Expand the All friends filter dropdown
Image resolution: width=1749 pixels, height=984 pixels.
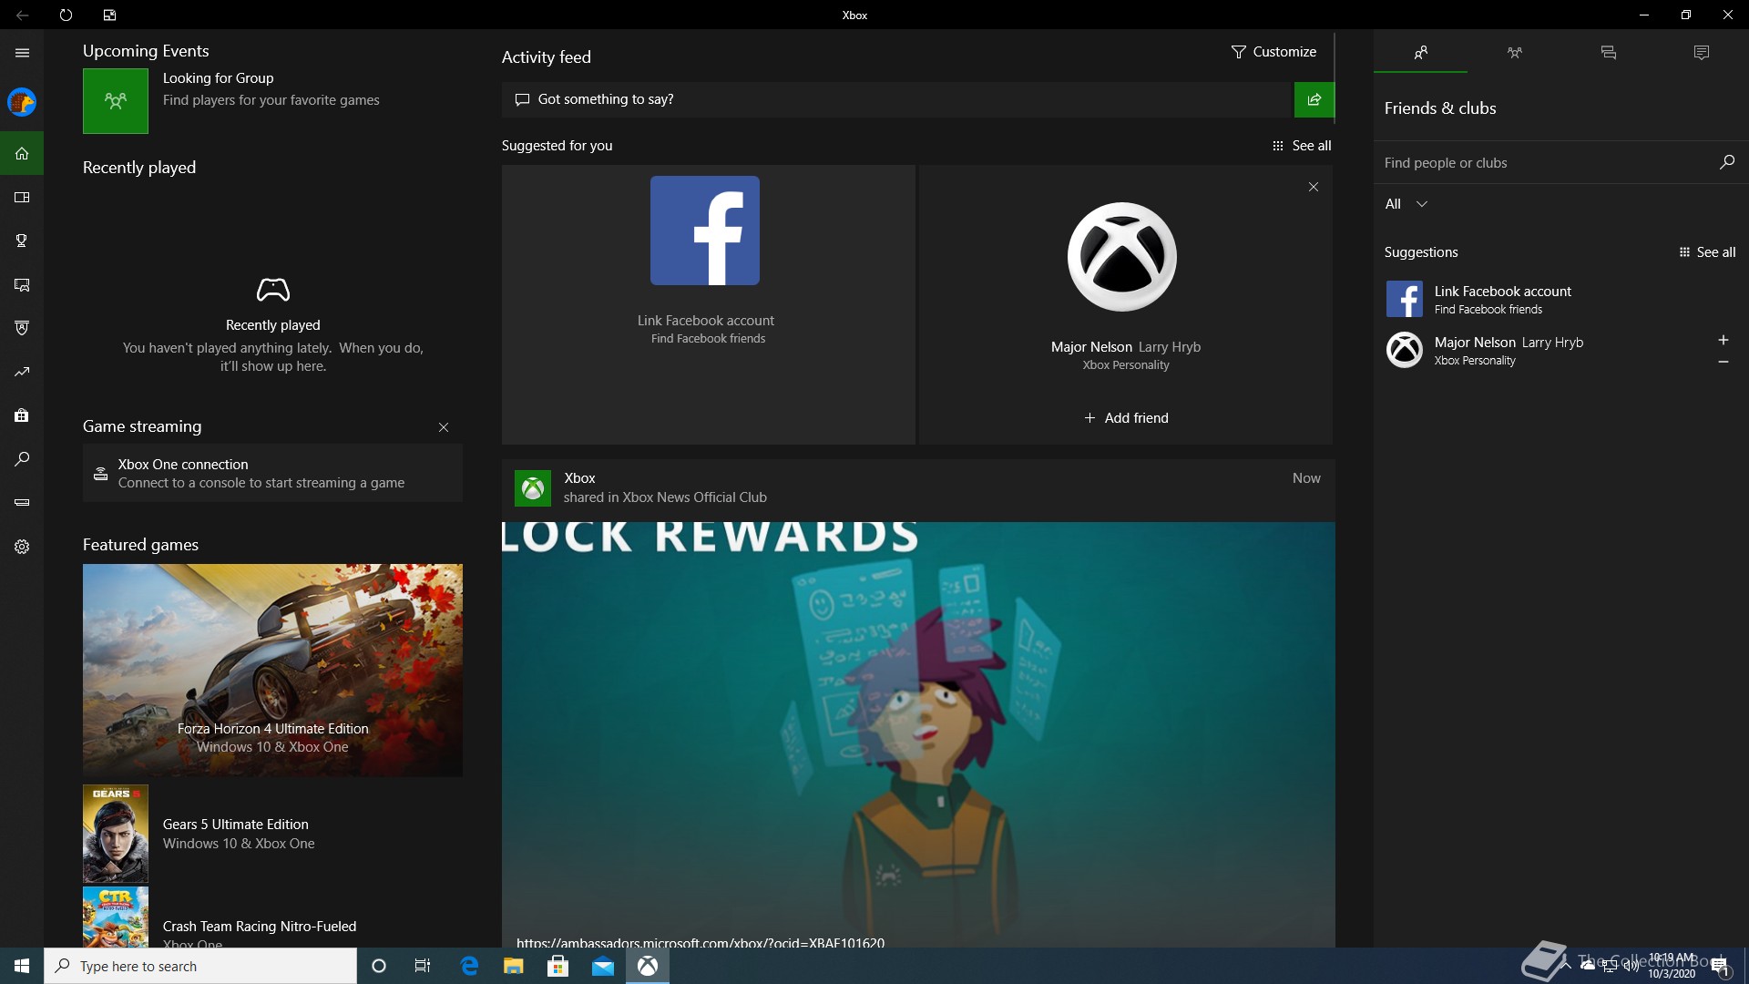point(1406,204)
